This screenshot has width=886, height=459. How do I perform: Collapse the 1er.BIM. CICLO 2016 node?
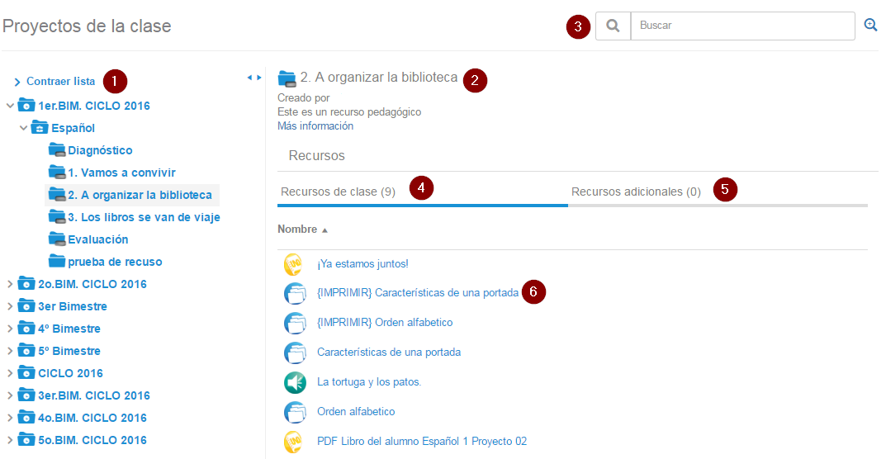coord(10,106)
